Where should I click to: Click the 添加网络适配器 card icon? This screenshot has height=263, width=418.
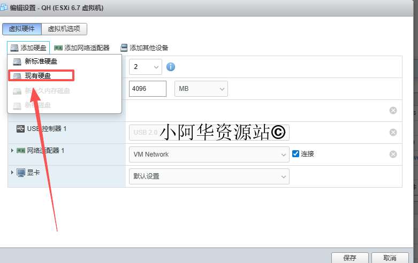tap(58, 48)
